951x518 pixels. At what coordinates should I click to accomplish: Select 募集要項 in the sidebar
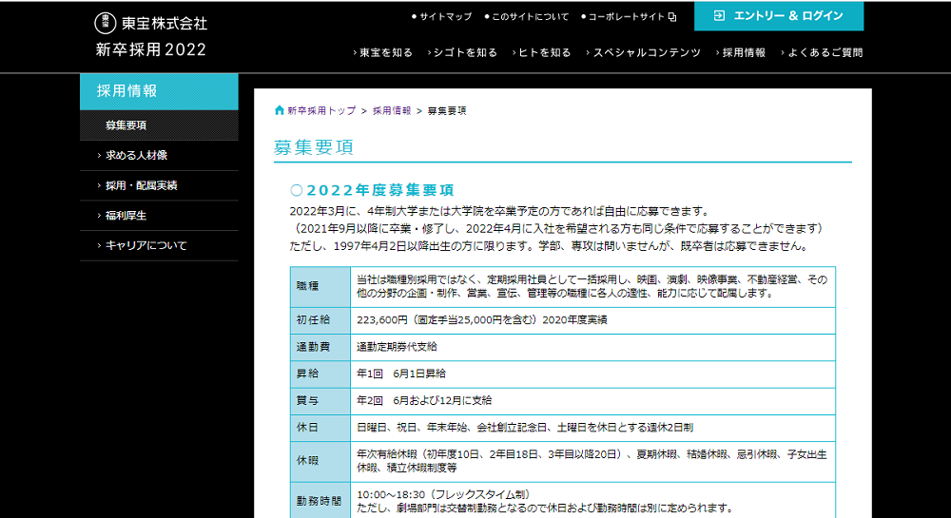pyautogui.click(x=159, y=125)
